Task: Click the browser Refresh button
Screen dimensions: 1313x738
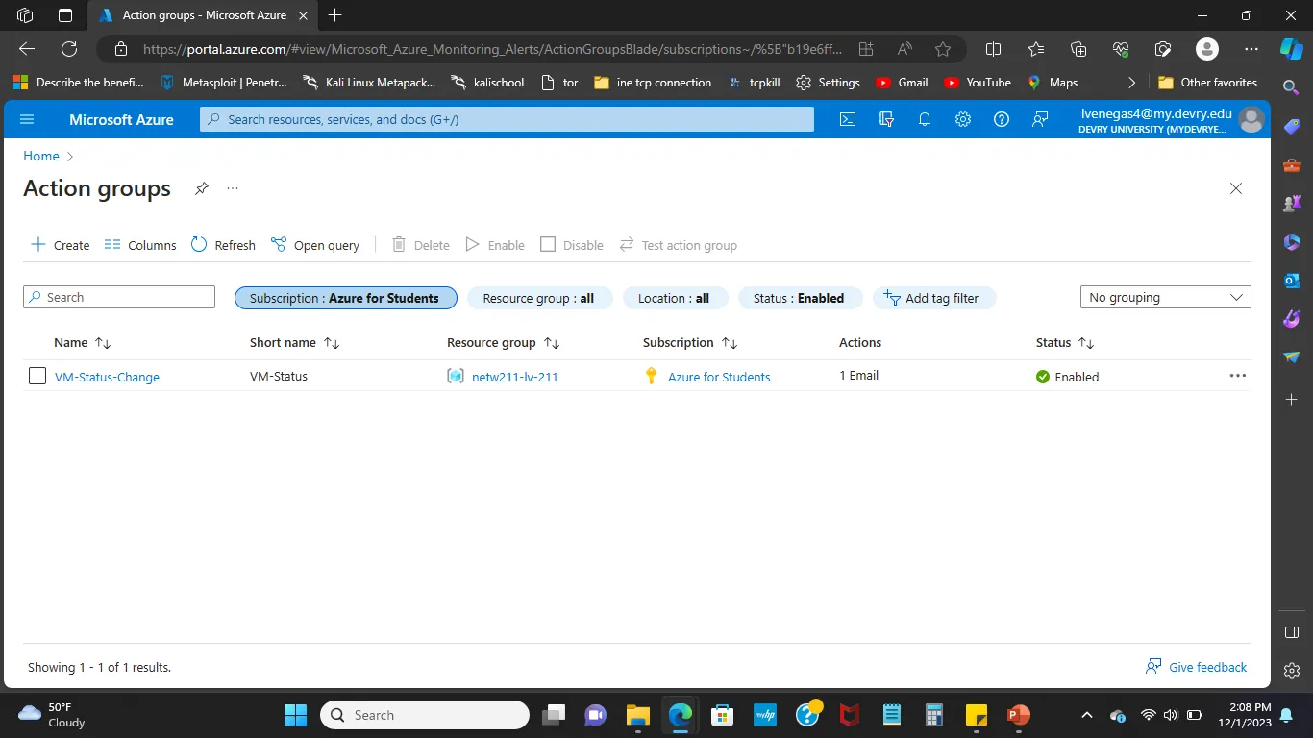Action: pos(69,49)
